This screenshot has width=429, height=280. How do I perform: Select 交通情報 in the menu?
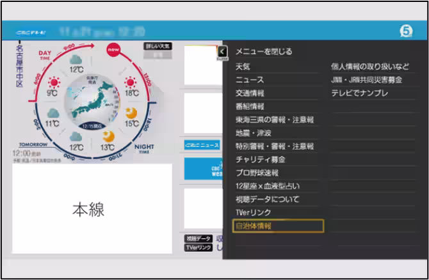tap(250, 93)
